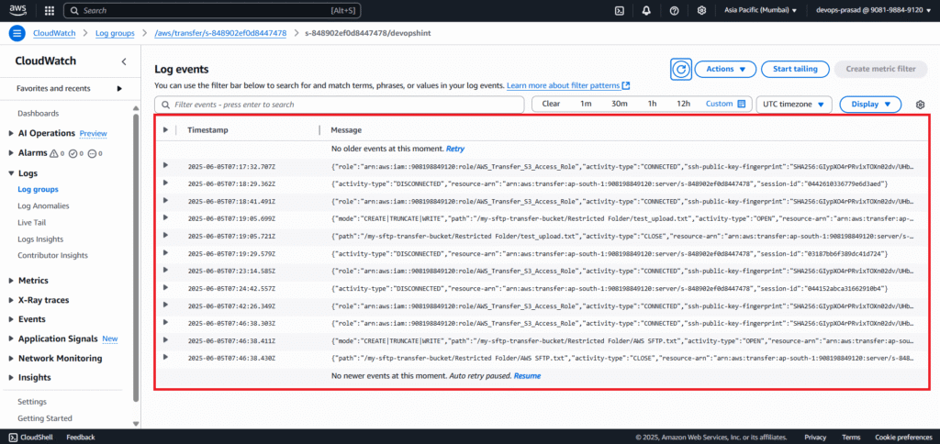Open the UTC timezone dropdown

tap(794, 105)
